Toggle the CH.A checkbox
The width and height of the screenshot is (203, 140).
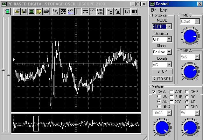point(154,92)
